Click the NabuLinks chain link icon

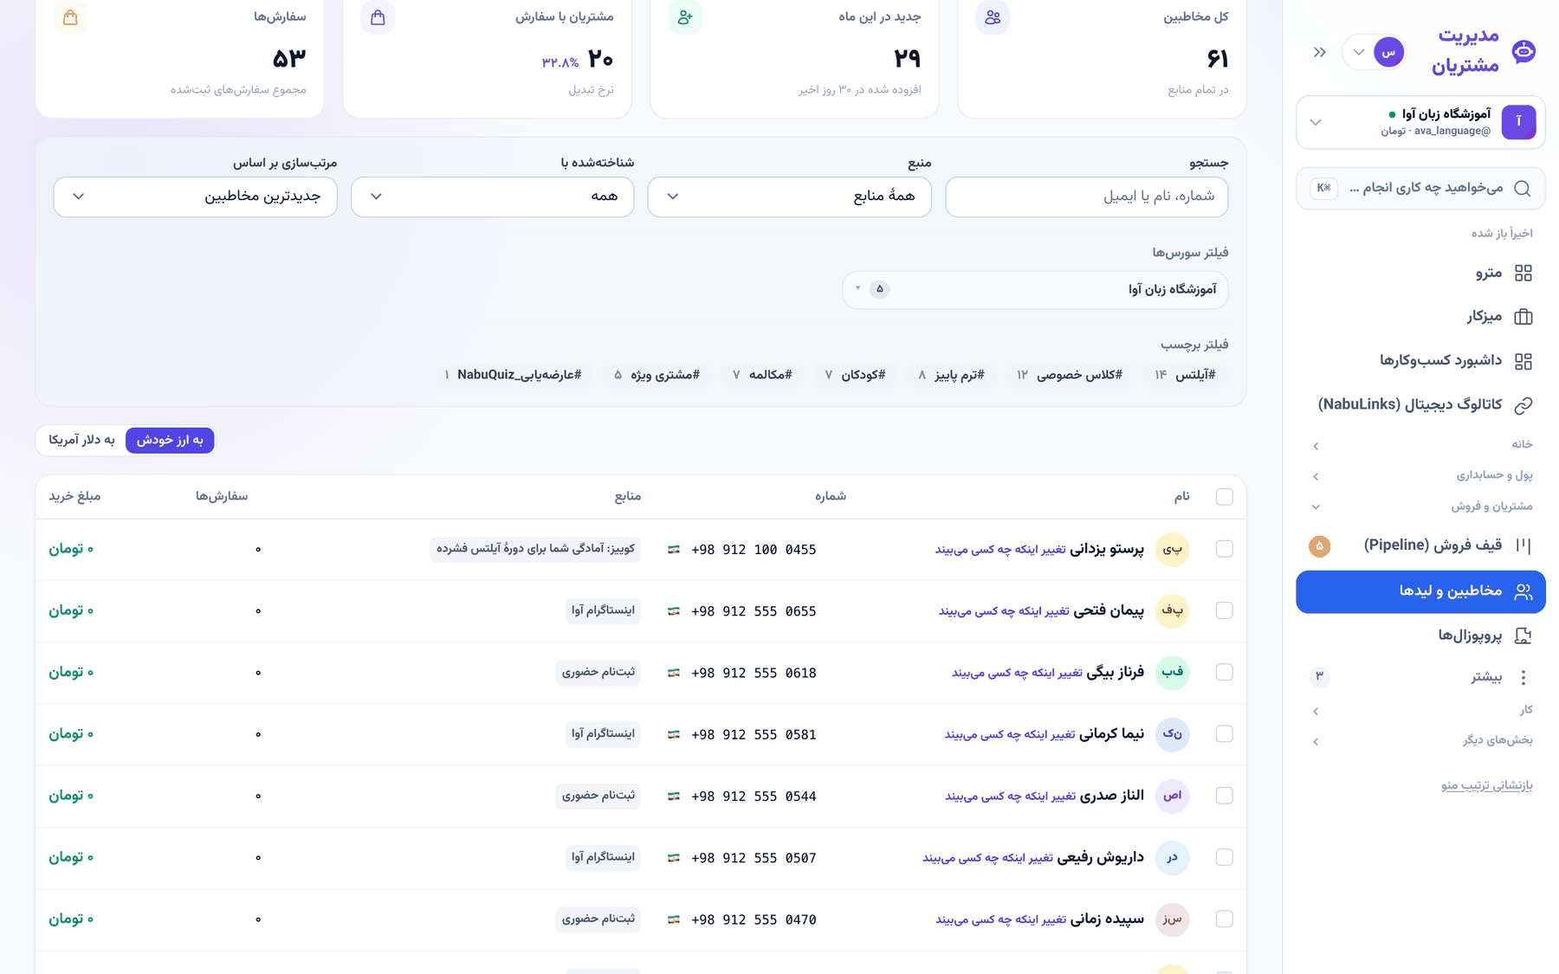click(x=1523, y=404)
